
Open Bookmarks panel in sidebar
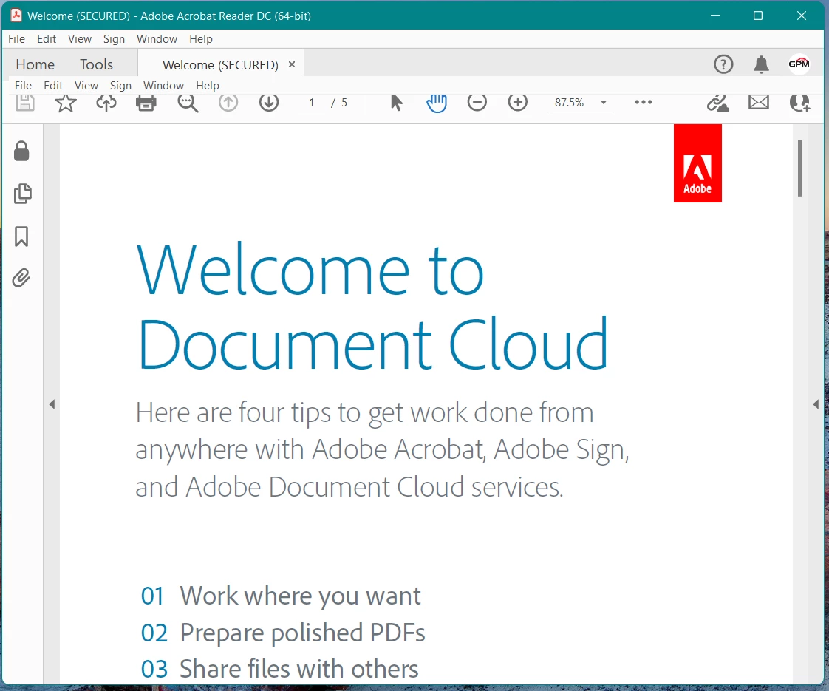(21, 236)
